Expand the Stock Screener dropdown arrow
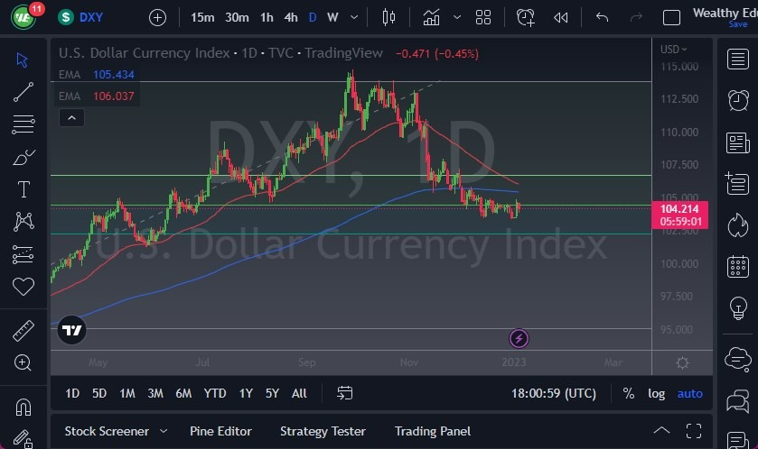Screen dimensions: 758x449 (164, 431)
